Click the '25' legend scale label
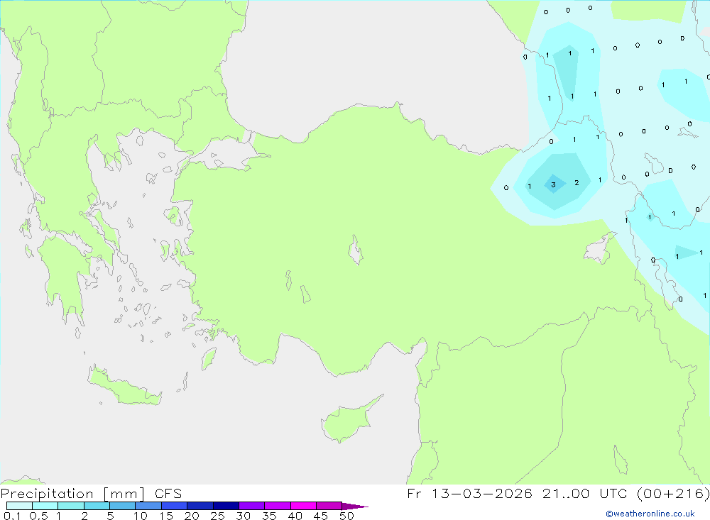 [217, 516]
